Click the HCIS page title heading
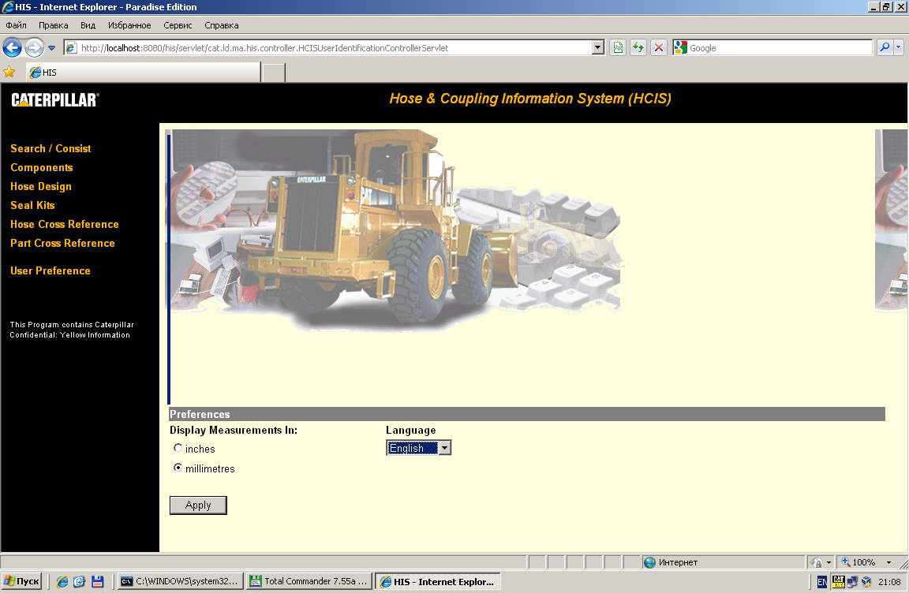Screen dimensions: 909x593 point(530,99)
